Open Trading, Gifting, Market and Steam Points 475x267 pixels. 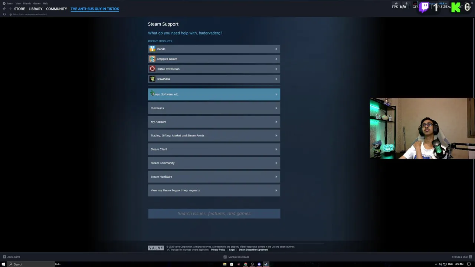pos(214,135)
